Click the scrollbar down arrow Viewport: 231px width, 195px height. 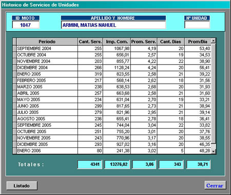pyautogui.click(x=213, y=151)
